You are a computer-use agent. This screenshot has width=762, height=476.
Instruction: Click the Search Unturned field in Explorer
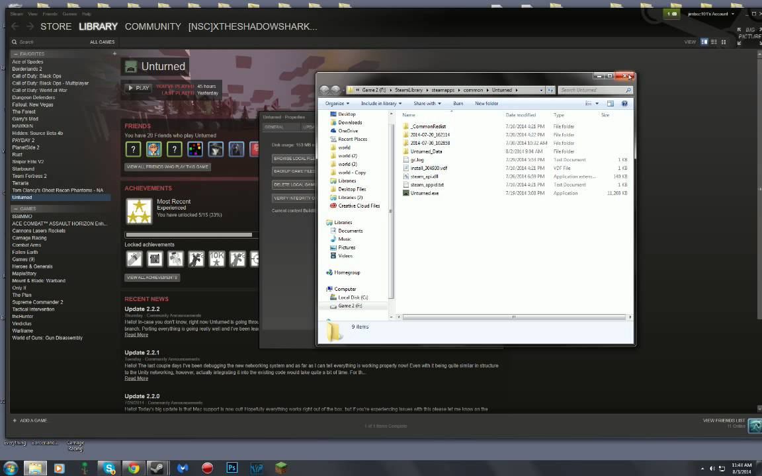[x=595, y=90]
